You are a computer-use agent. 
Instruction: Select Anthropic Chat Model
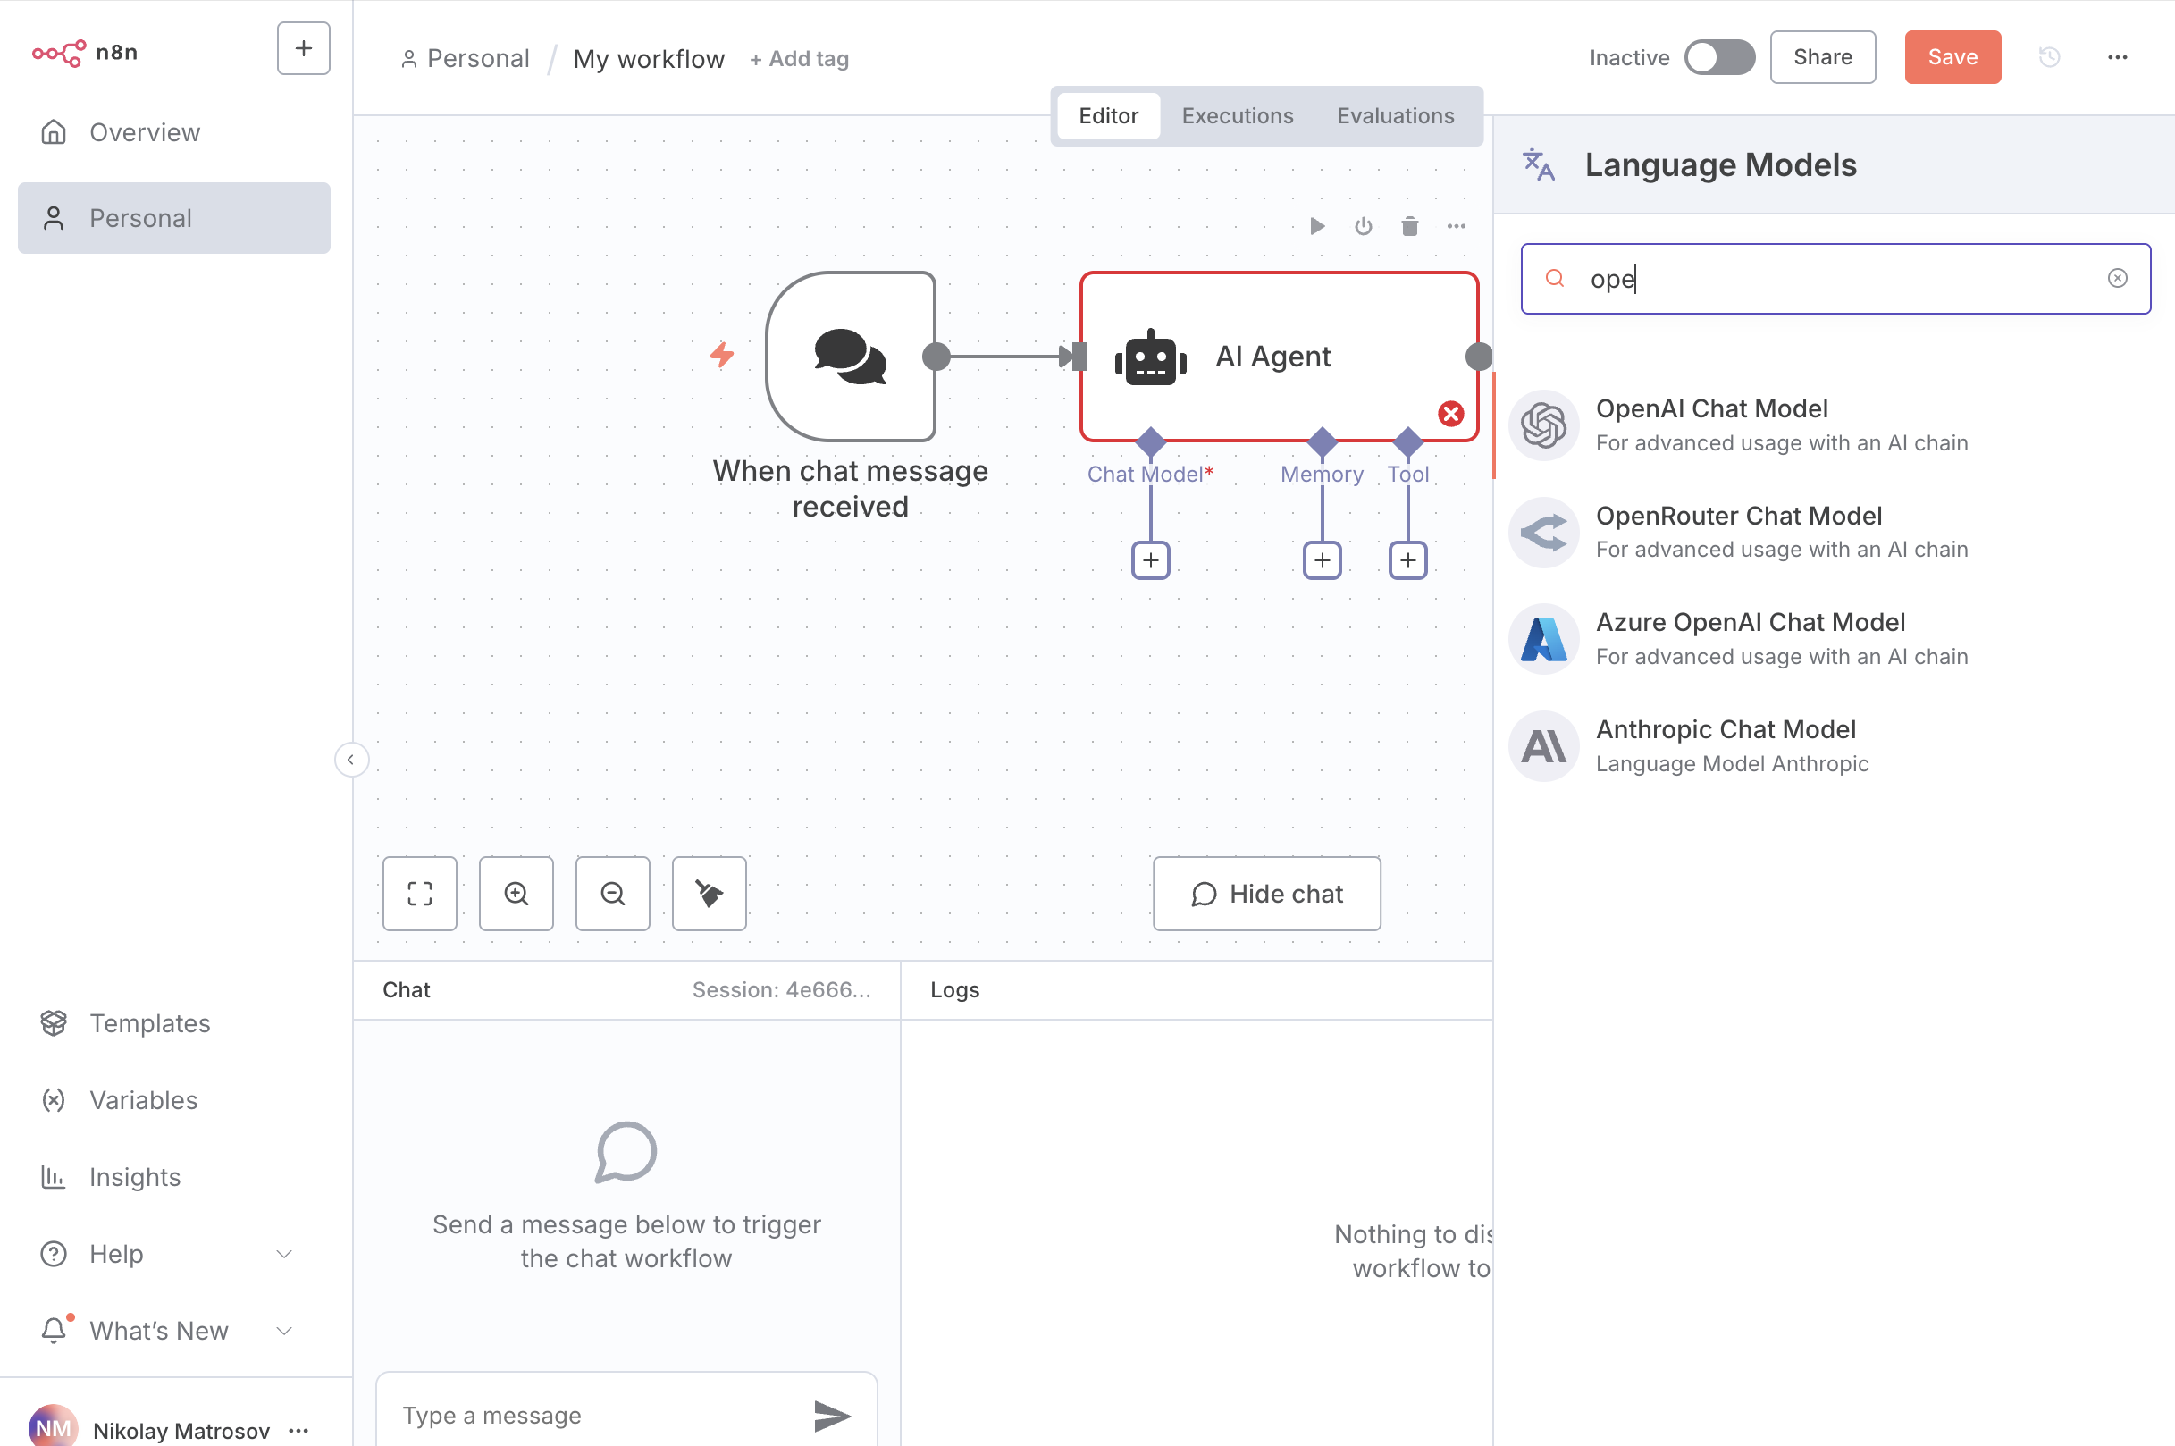(1833, 745)
